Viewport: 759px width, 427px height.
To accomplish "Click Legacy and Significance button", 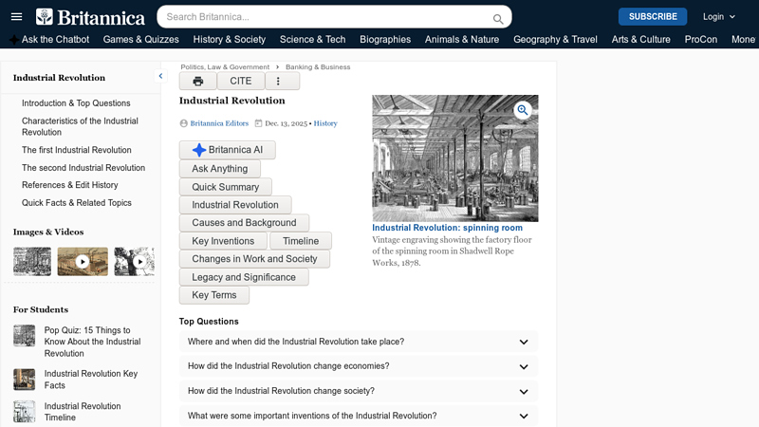I will [244, 277].
